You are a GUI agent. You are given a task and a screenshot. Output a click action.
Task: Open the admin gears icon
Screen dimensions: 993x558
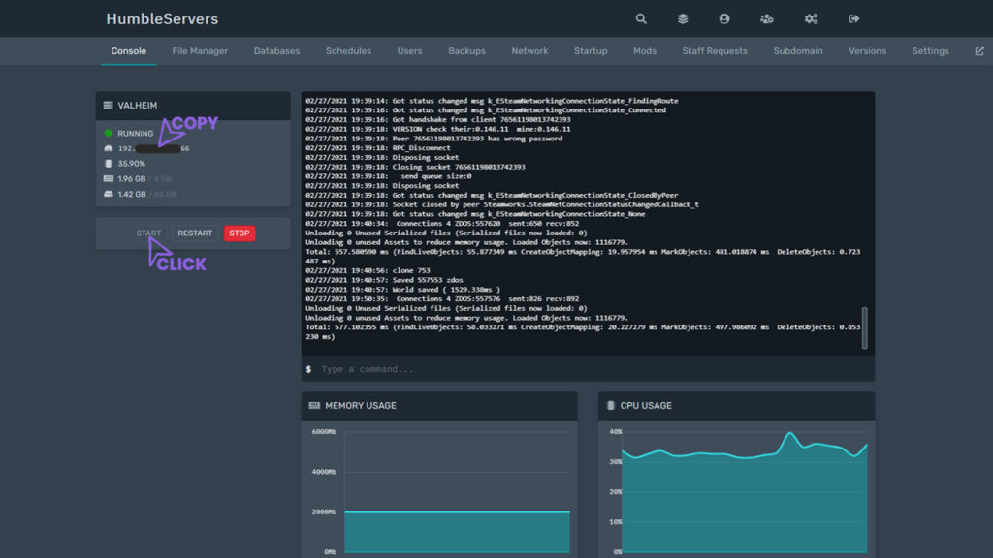tap(812, 19)
